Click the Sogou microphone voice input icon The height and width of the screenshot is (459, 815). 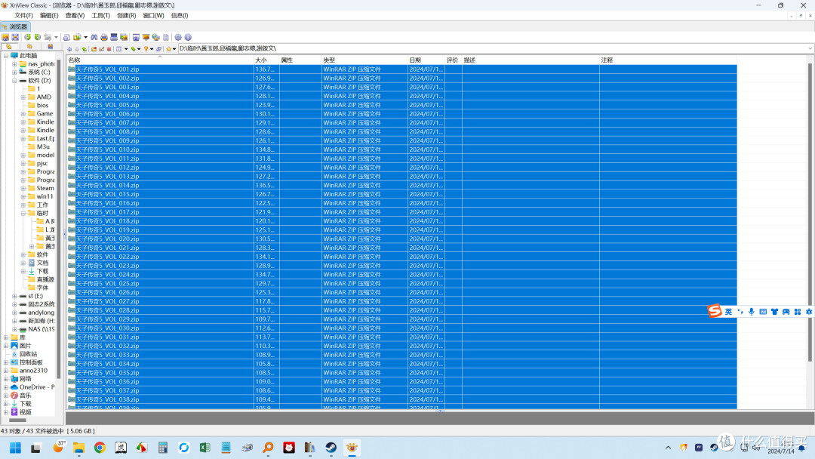[x=751, y=311]
